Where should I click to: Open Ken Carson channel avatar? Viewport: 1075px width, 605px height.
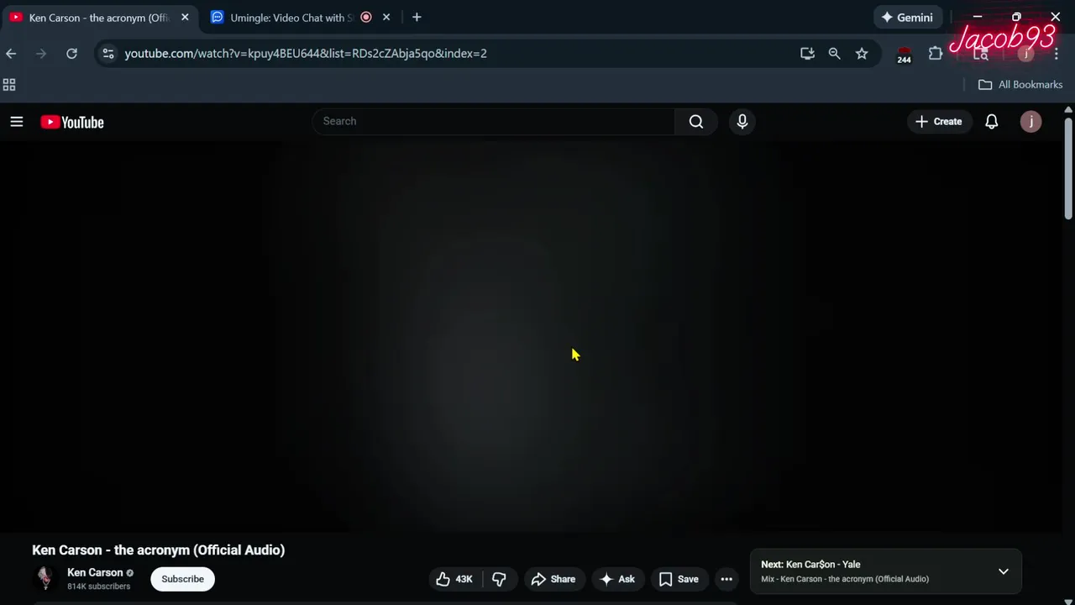[x=45, y=578]
